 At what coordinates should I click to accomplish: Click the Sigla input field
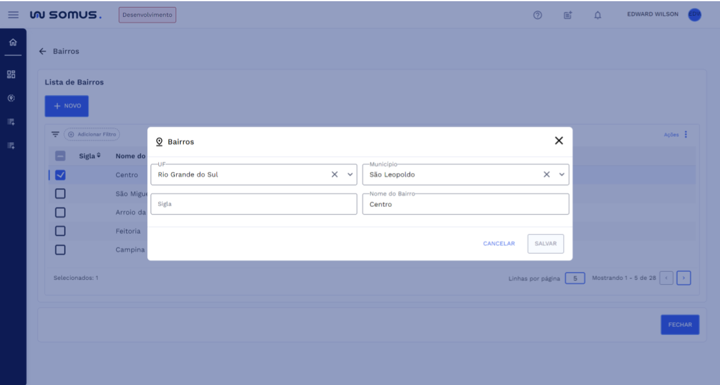coord(253,204)
